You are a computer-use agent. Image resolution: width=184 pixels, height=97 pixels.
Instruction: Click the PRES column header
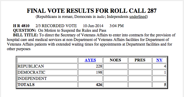coord(140,60)
